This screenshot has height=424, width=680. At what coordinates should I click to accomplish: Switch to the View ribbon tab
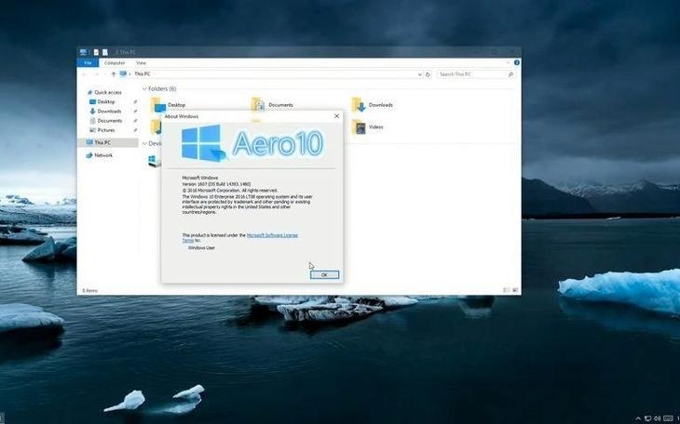point(141,63)
